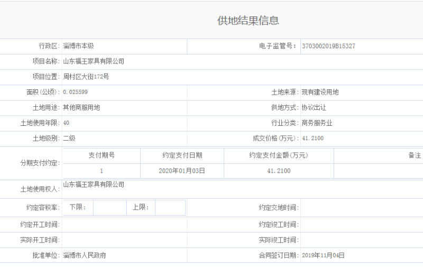Click the 约定支付金额(万元) column header
This screenshot has width=423, height=269.
[x=279, y=155]
